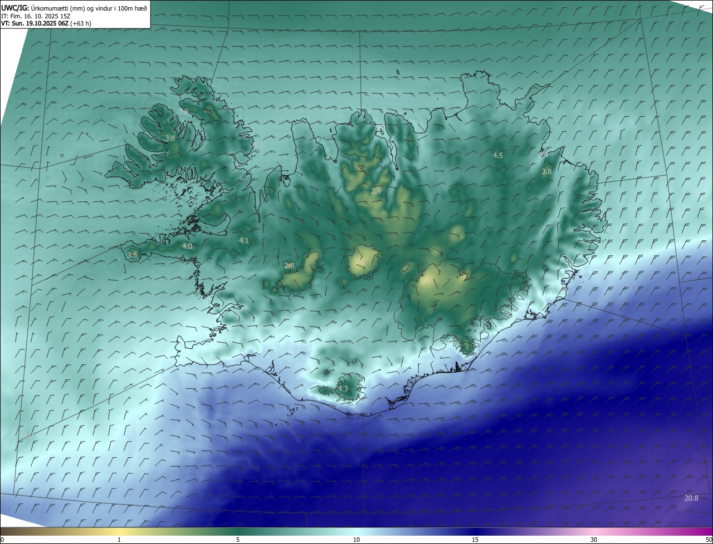Click the 4.0 value label
The image size is (713, 544).
click(x=187, y=246)
